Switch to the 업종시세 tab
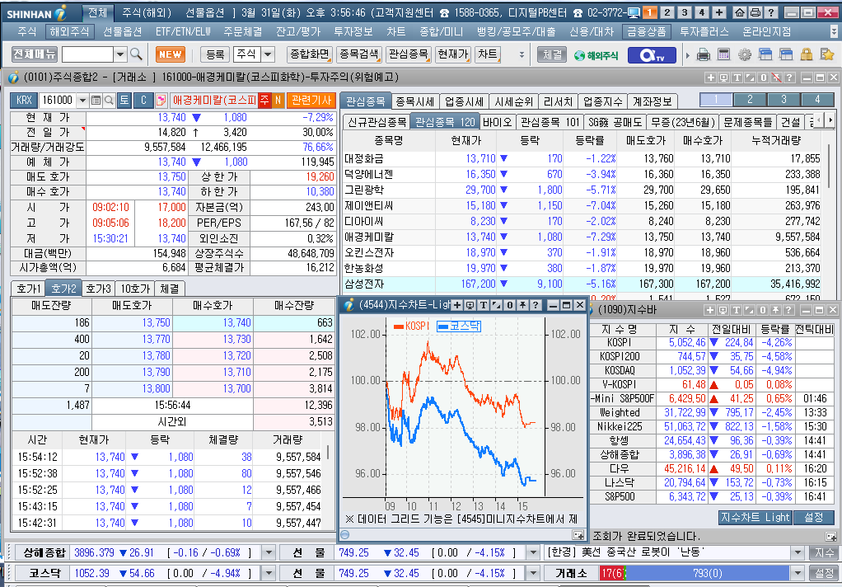This screenshot has width=842, height=587. pos(464,101)
